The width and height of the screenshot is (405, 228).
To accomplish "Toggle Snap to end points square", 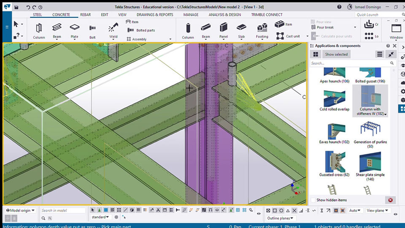I will (x=275, y=211).
